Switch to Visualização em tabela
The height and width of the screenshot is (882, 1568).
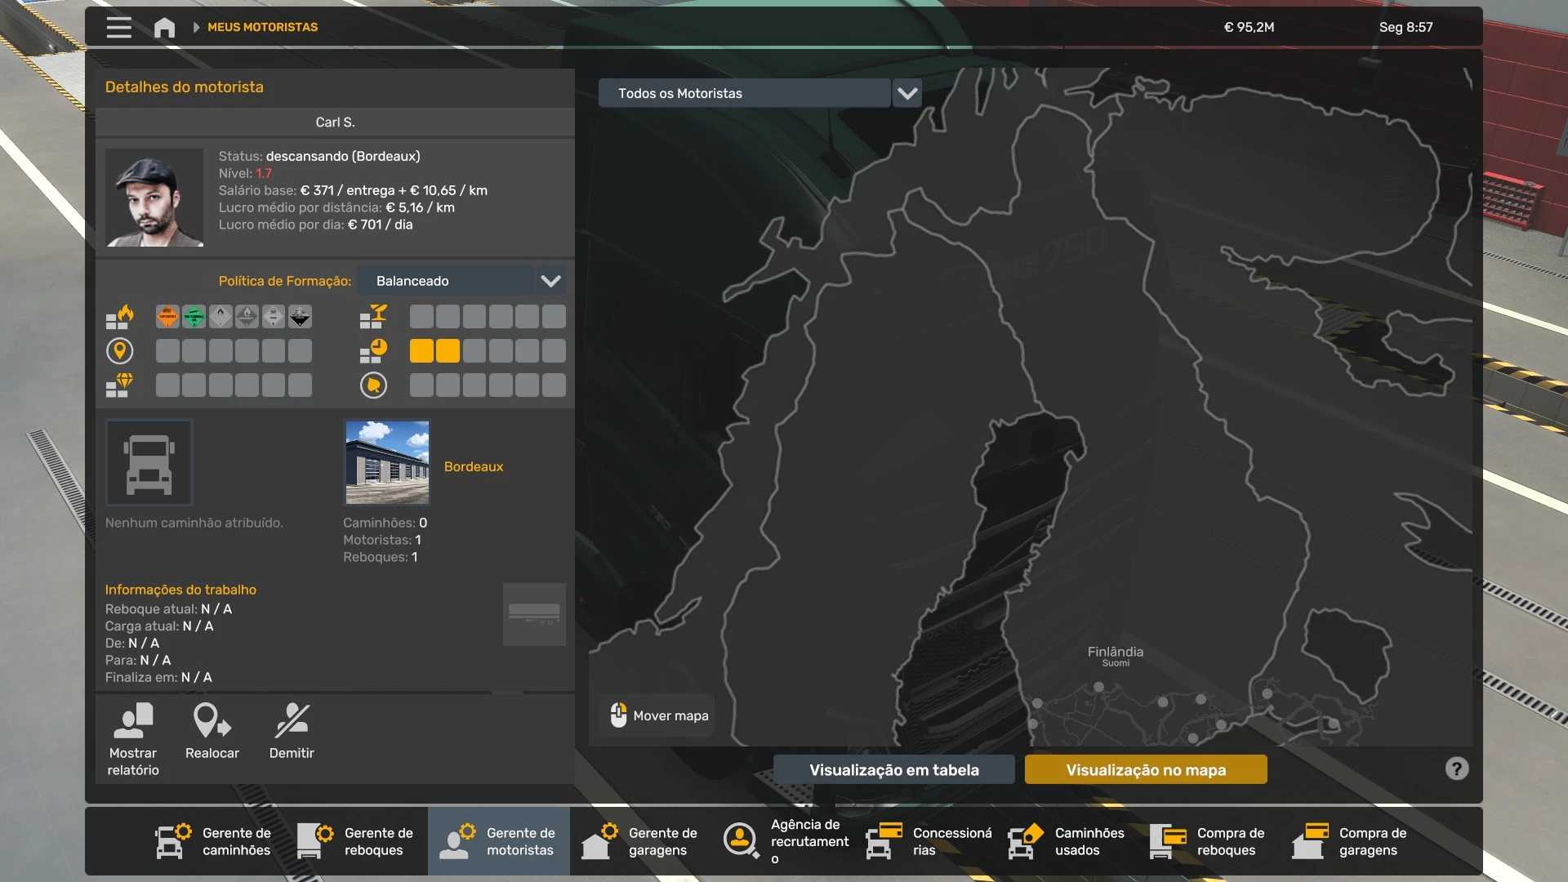[x=893, y=769]
